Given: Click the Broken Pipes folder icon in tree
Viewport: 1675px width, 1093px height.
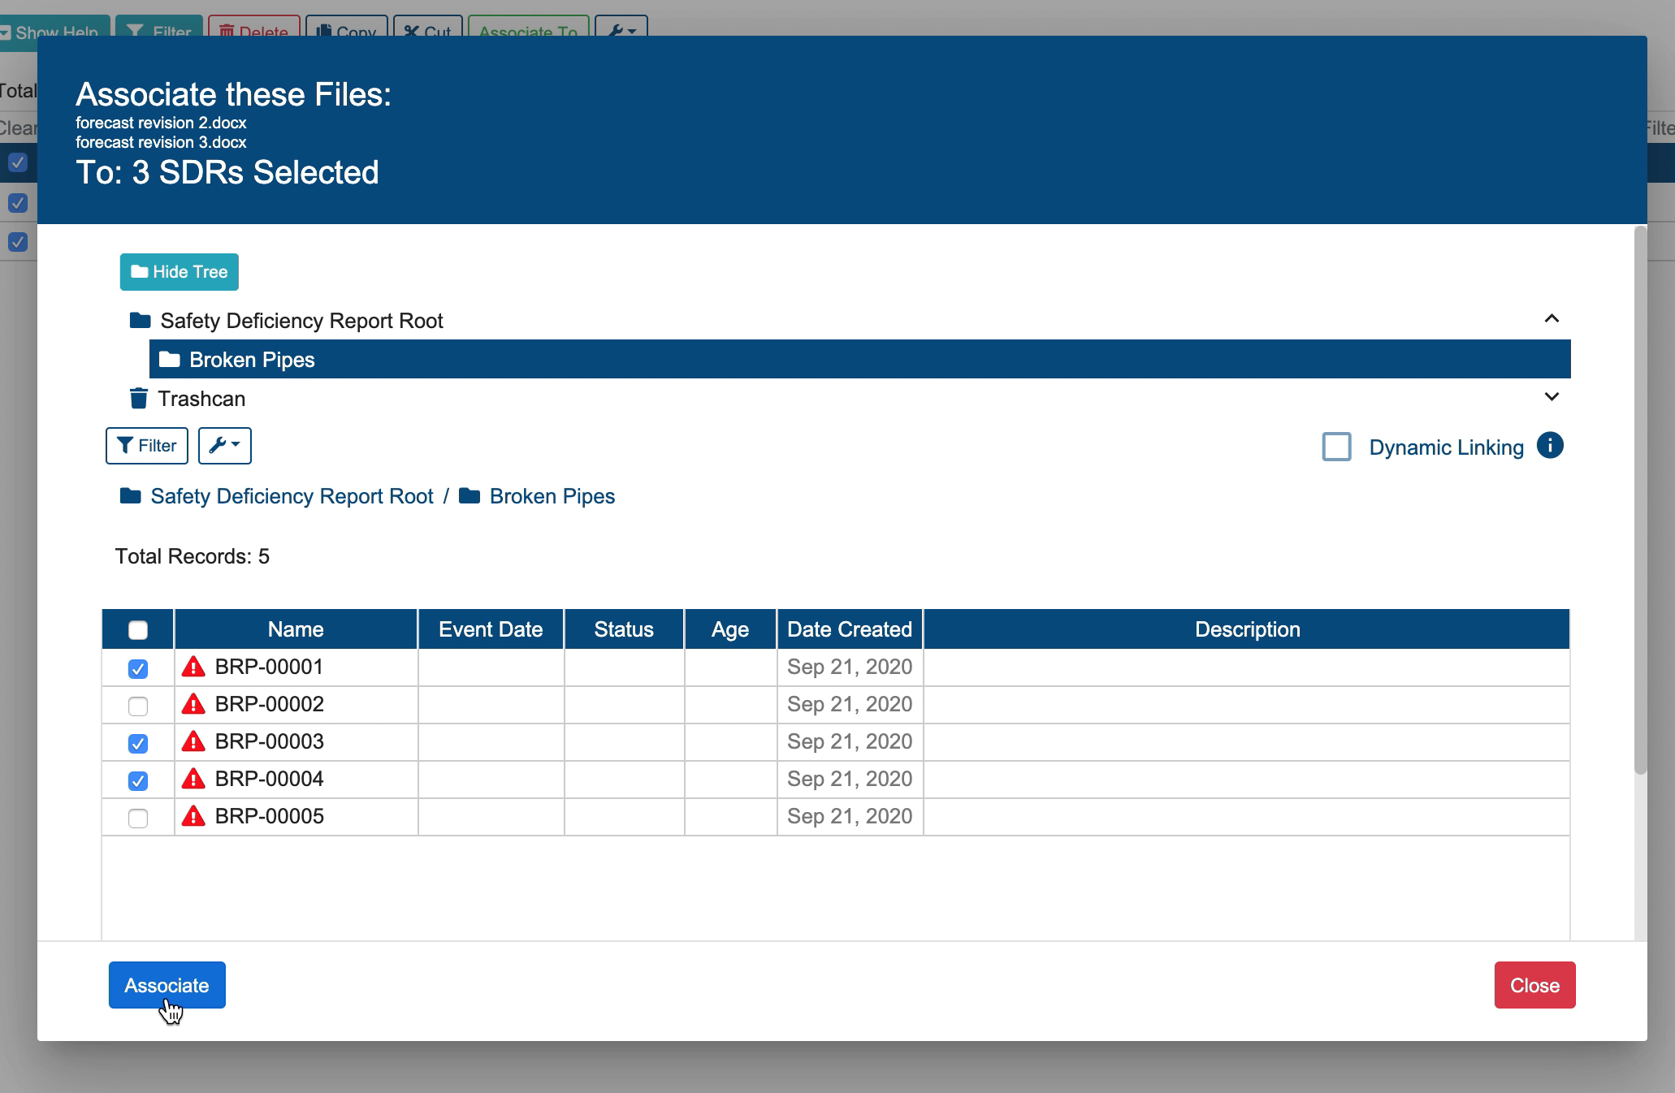Looking at the screenshot, I should point(169,359).
